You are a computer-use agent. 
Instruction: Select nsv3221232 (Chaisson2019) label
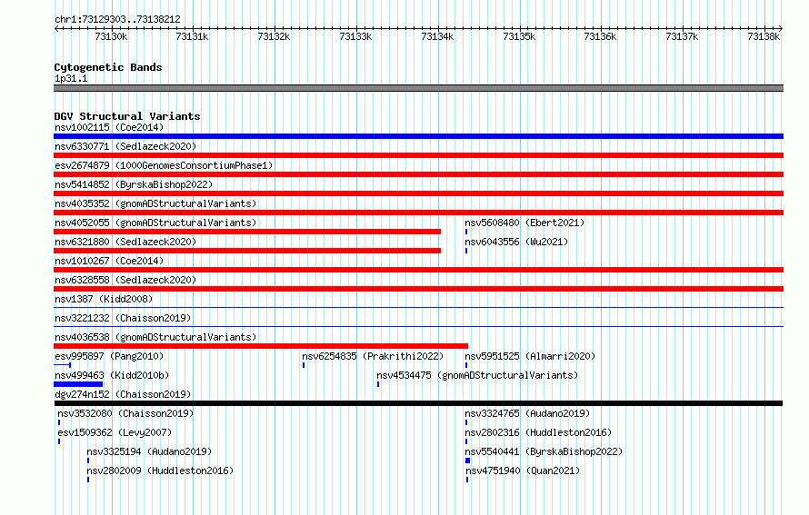point(123,318)
